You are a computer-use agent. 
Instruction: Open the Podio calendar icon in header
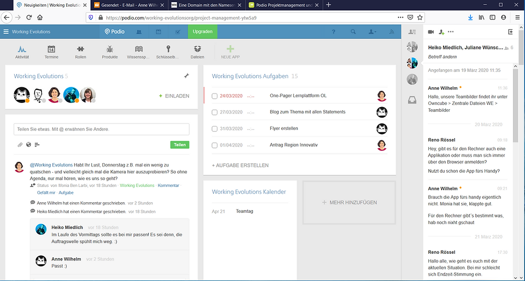[159, 32]
